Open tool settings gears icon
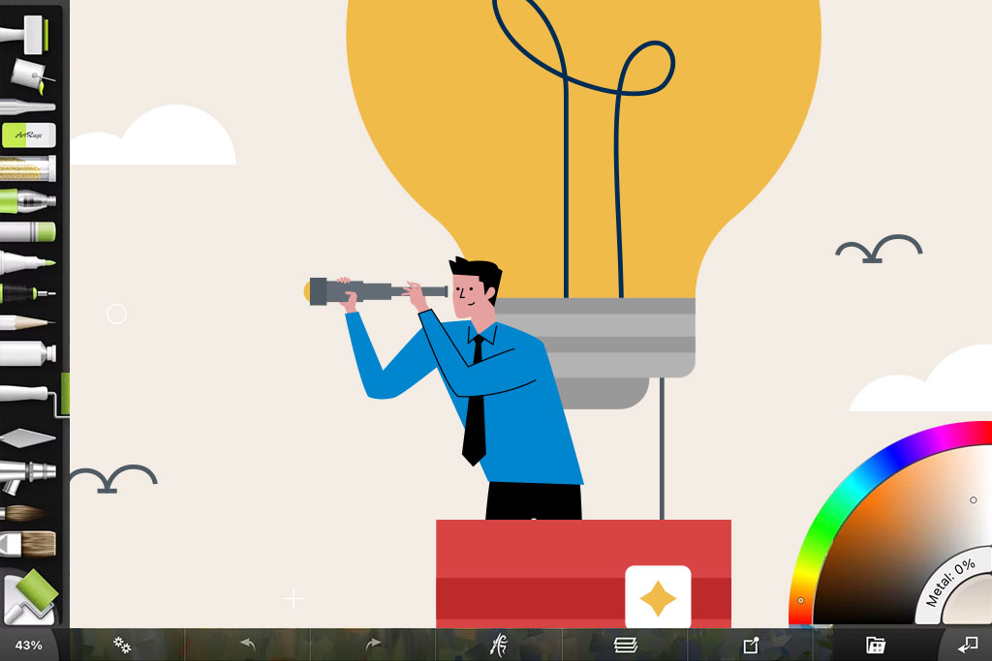This screenshot has height=661, width=992. click(x=122, y=646)
